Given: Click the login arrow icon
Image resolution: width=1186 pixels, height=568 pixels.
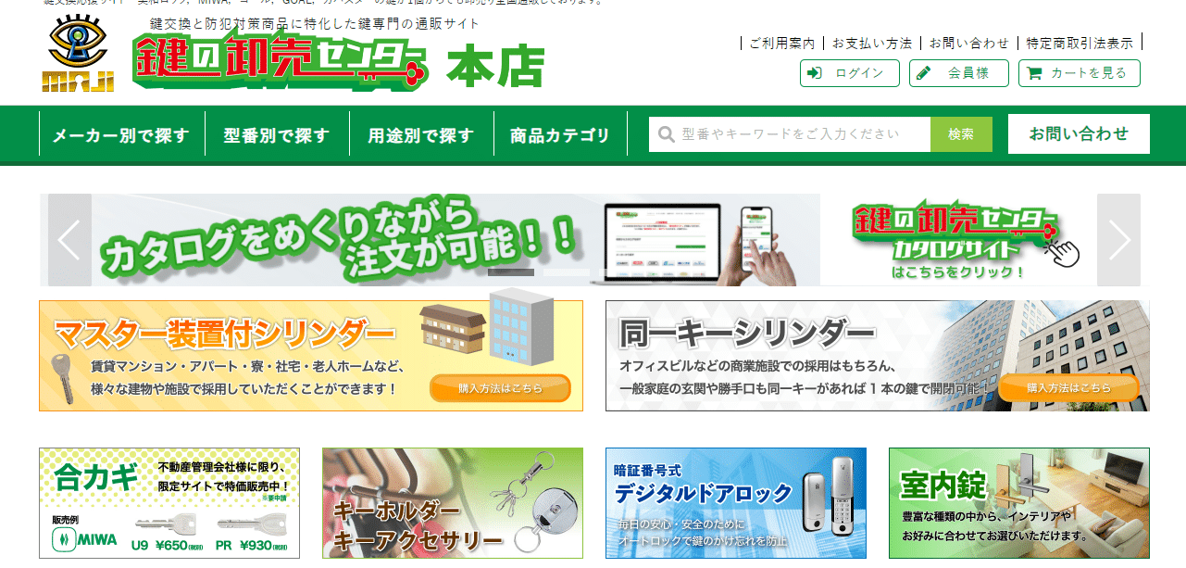Looking at the screenshot, I should (x=815, y=73).
